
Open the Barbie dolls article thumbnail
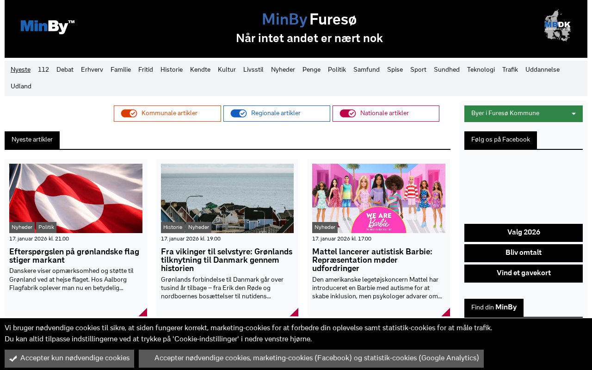coord(379,198)
